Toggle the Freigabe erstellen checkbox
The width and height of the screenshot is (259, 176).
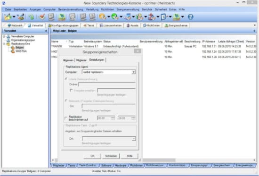[71, 91]
